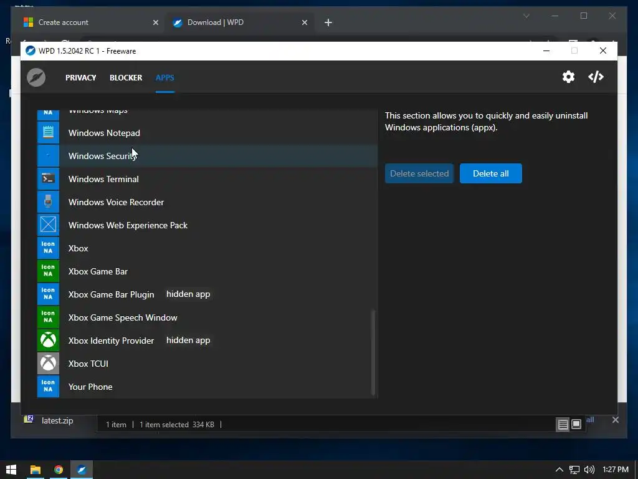Image resolution: width=638 pixels, height=479 pixels.
Task: Select Windows Voice Recorder in the list
Action: click(x=207, y=202)
